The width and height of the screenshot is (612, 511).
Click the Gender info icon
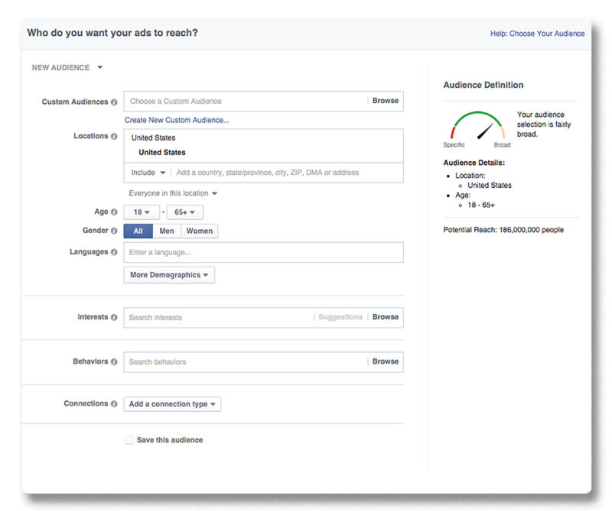click(114, 231)
